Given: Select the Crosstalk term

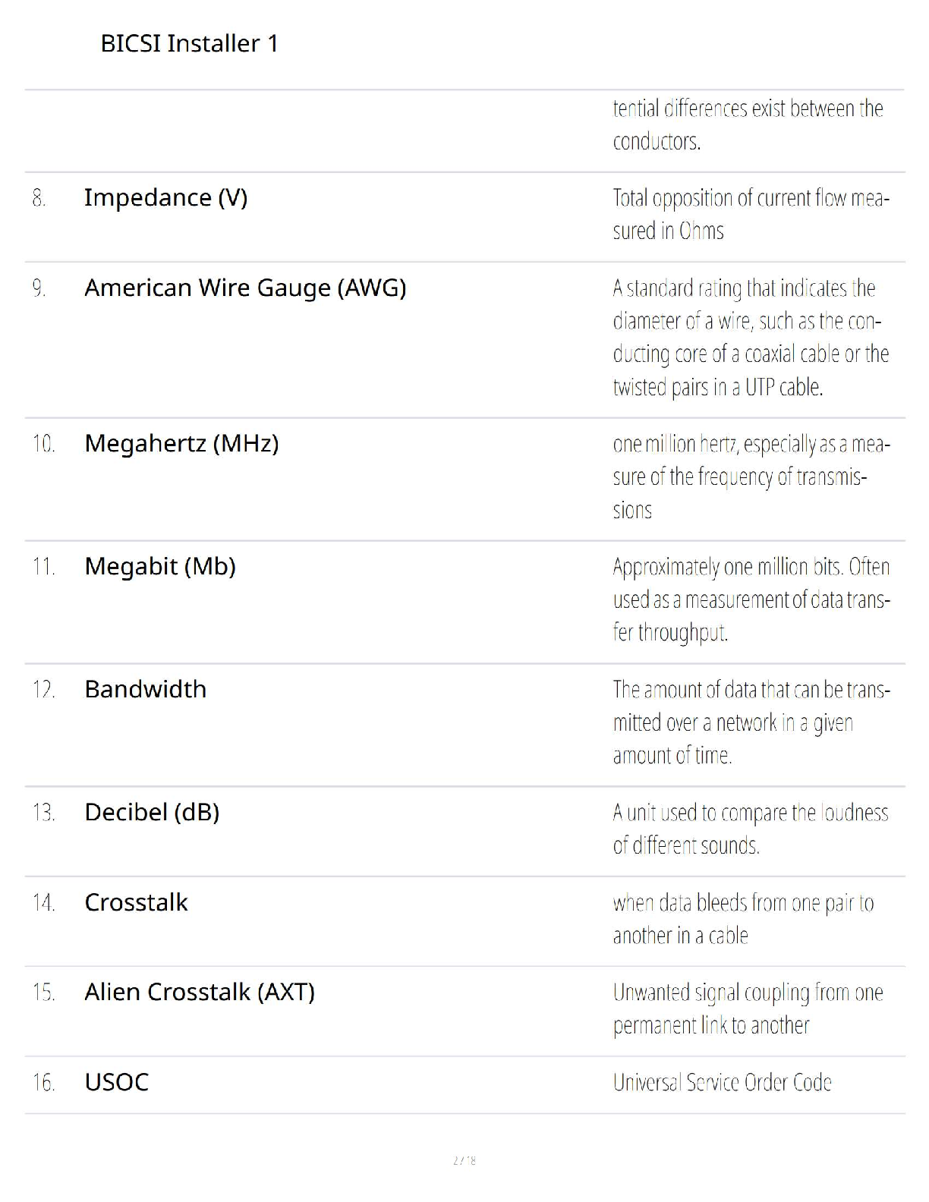Looking at the screenshot, I should pyautogui.click(x=136, y=902).
